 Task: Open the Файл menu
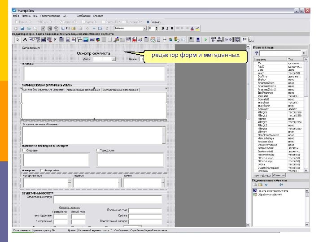16,16
